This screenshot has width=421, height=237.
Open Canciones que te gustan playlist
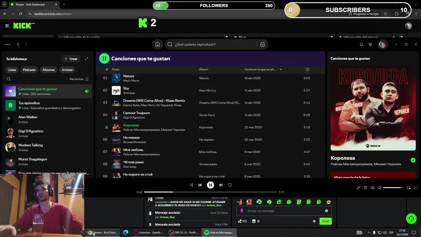point(48,91)
